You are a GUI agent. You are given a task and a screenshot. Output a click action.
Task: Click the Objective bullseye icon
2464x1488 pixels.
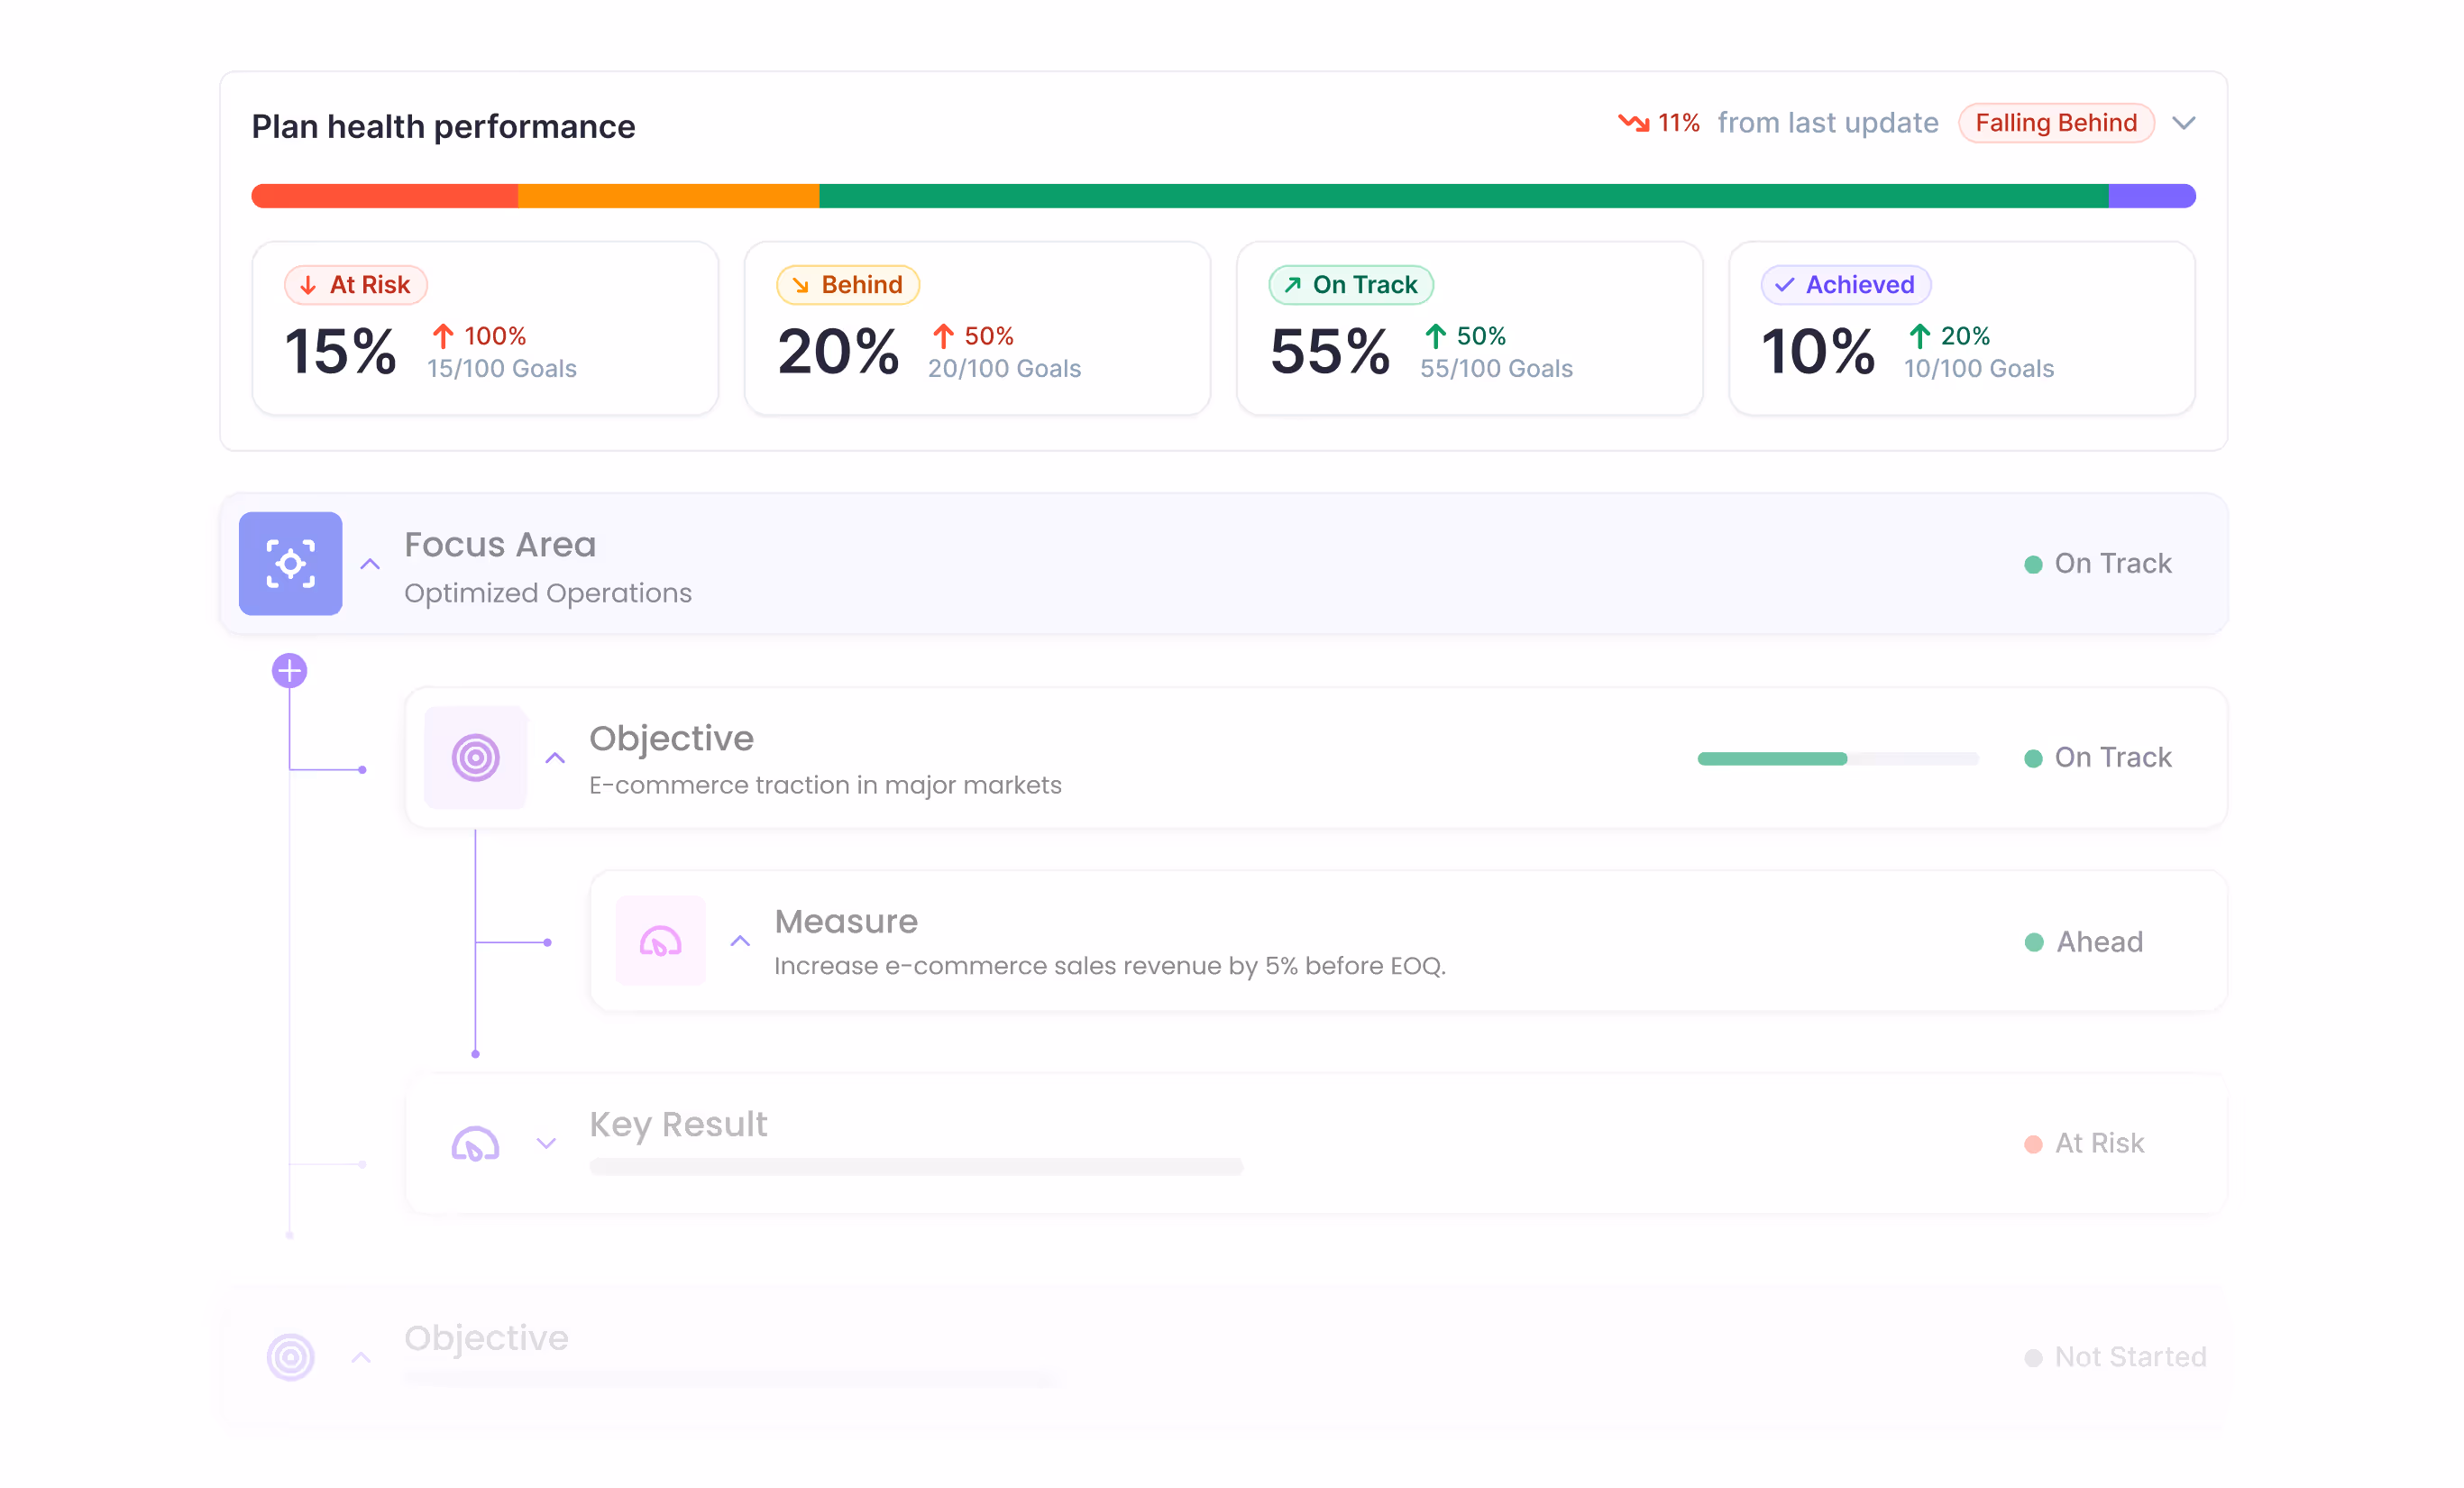tap(475, 757)
